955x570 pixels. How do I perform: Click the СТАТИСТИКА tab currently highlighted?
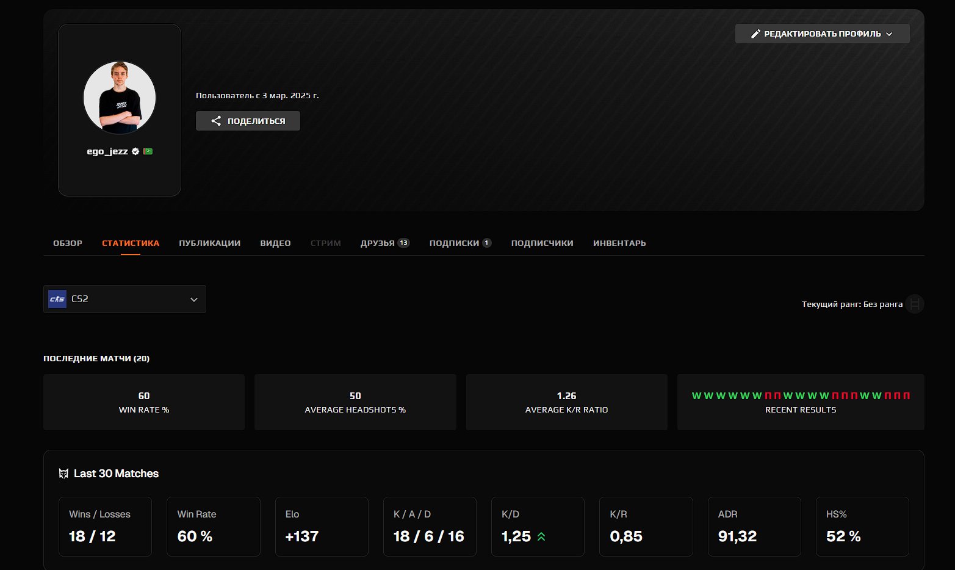click(x=130, y=242)
